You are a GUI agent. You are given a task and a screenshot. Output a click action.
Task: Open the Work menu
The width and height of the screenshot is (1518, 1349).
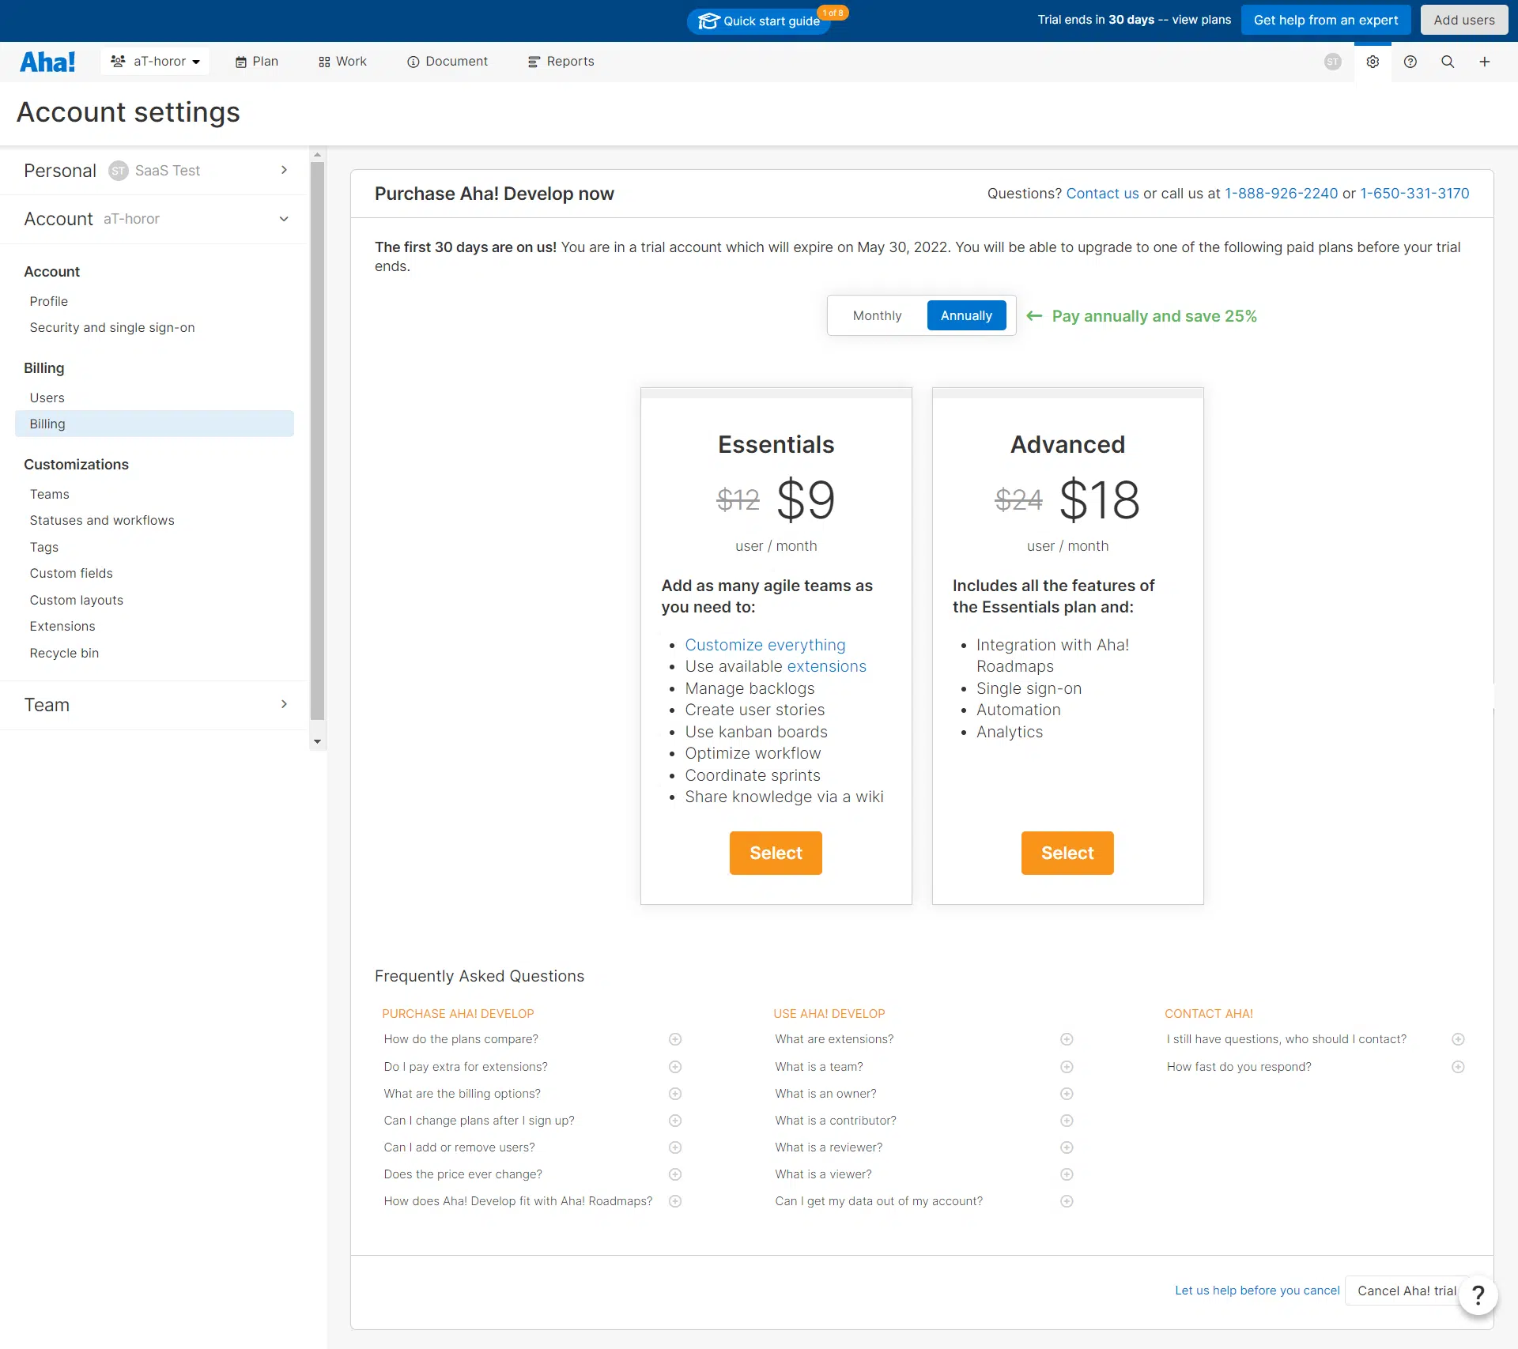[x=342, y=62]
